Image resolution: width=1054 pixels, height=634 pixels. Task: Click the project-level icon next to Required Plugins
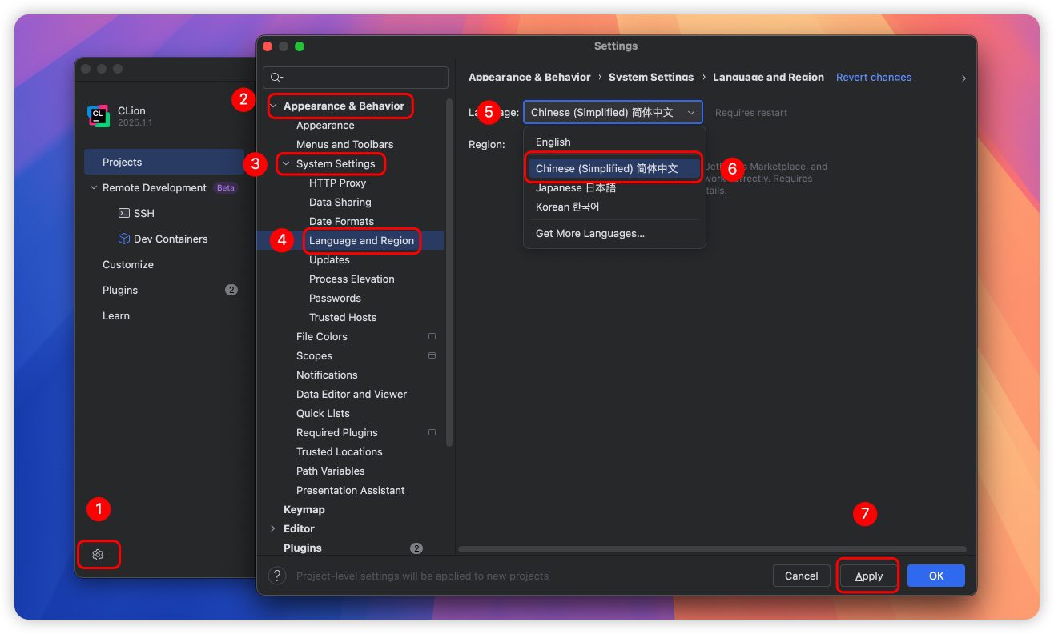point(432,432)
